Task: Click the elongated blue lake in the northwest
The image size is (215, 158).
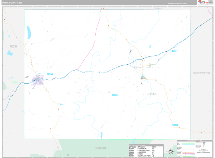Action: point(29,33)
